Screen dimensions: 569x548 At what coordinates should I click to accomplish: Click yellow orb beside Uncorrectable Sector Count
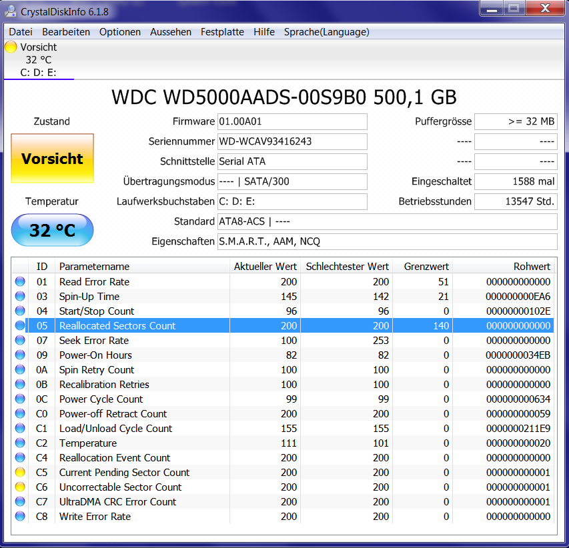(20, 487)
